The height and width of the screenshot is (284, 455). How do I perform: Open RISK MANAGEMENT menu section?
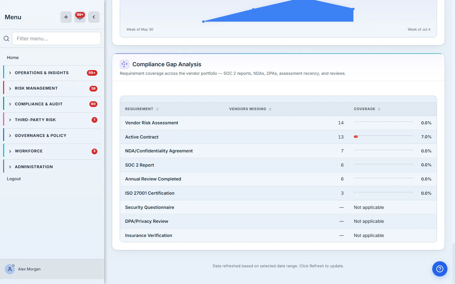36,88
